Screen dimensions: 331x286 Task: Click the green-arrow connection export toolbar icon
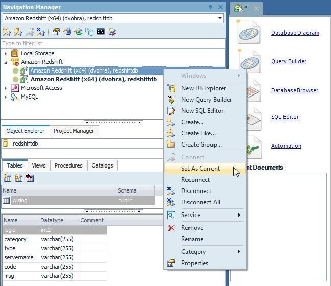(x=78, y=32)
